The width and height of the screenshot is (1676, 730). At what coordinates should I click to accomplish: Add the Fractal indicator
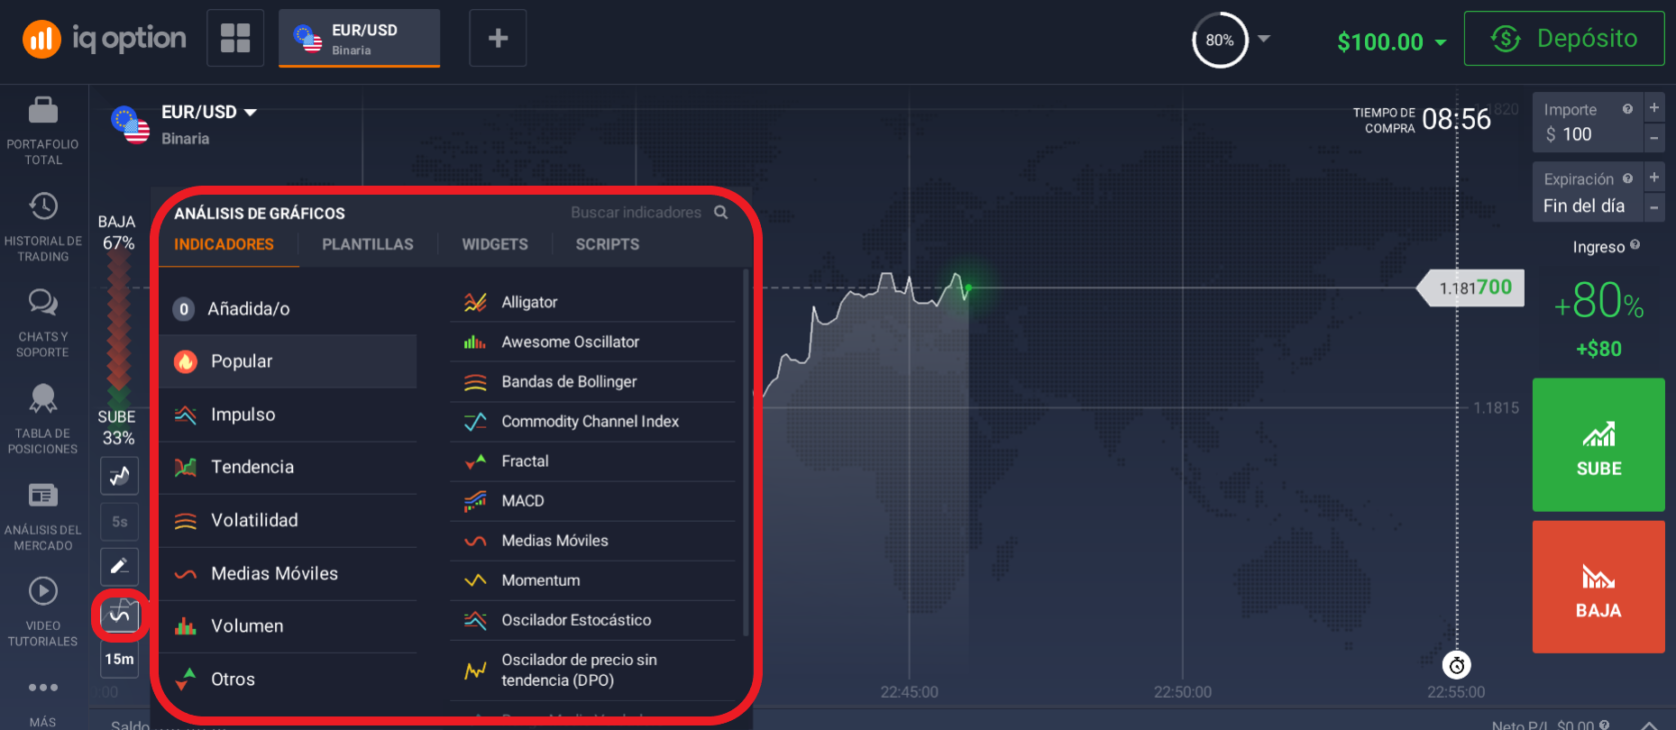[593, 461]
